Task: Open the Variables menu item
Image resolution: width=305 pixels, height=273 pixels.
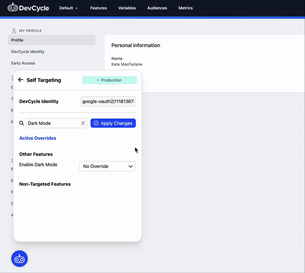Action: pos(127,8)
